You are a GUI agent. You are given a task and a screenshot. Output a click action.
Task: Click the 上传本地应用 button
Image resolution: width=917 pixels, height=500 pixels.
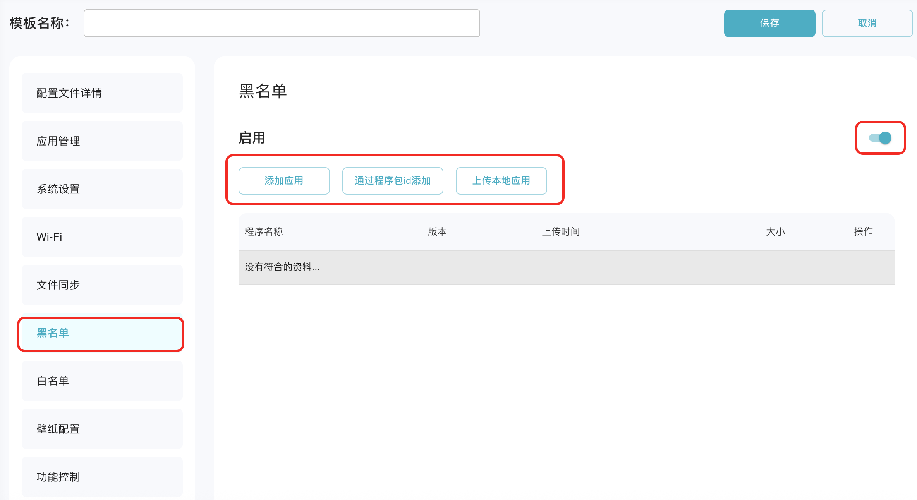click(501, 181)
